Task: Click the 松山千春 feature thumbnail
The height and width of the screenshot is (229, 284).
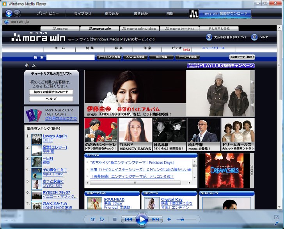Action: click(x=204, y=134)
